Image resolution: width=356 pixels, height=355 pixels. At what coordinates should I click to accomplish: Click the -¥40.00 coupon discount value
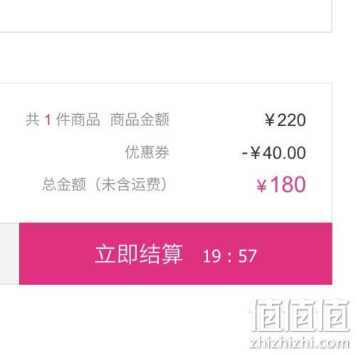point(274,153)
